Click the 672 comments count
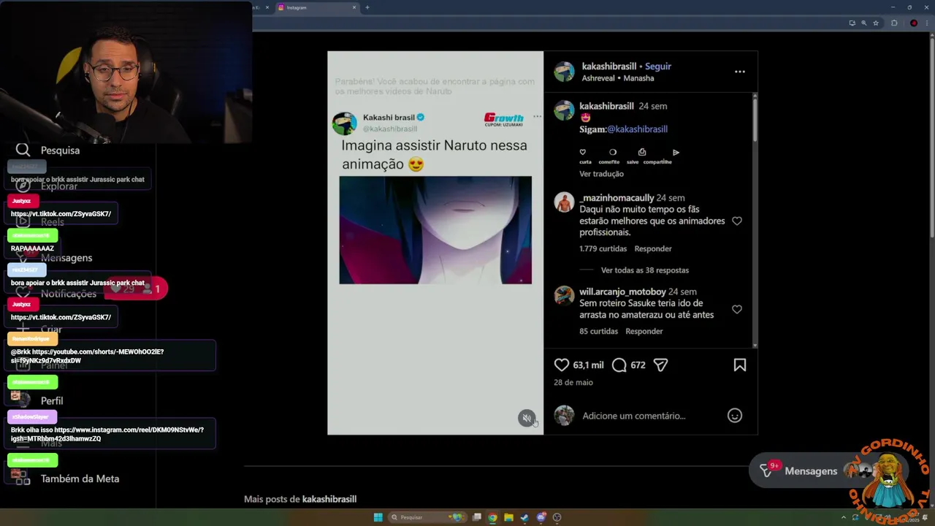The height and width of the screenshot is (526, 935). 638,365
